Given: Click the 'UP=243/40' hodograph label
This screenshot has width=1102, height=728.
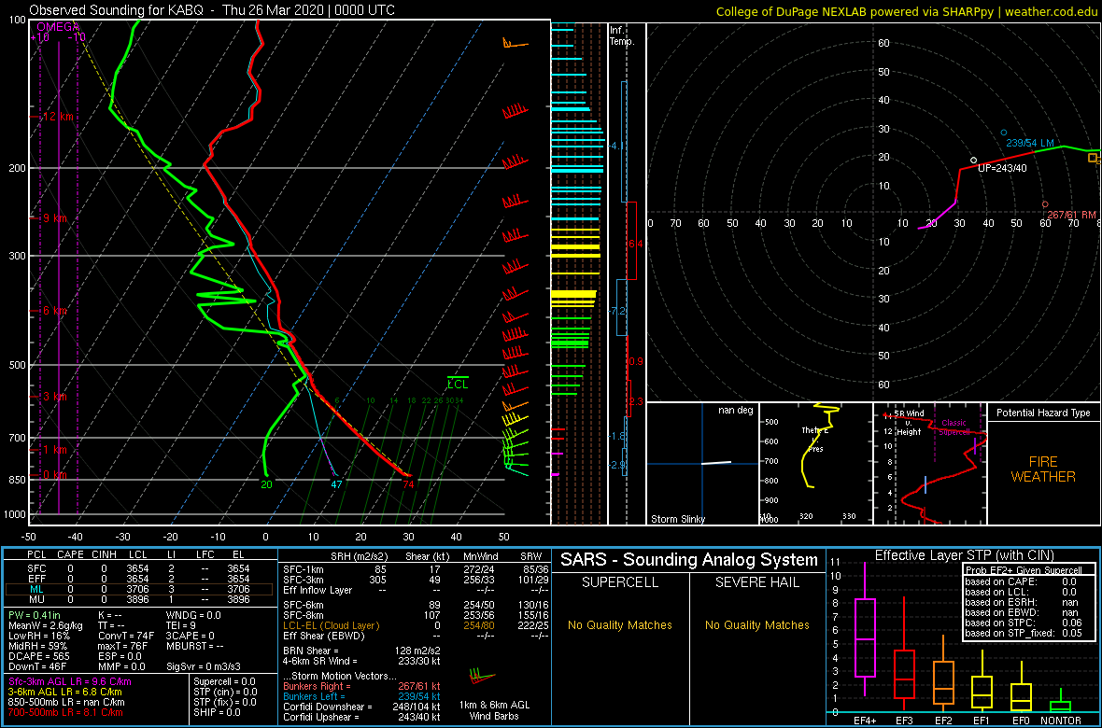Looking at the screenshot, I should pos(1001,169).
